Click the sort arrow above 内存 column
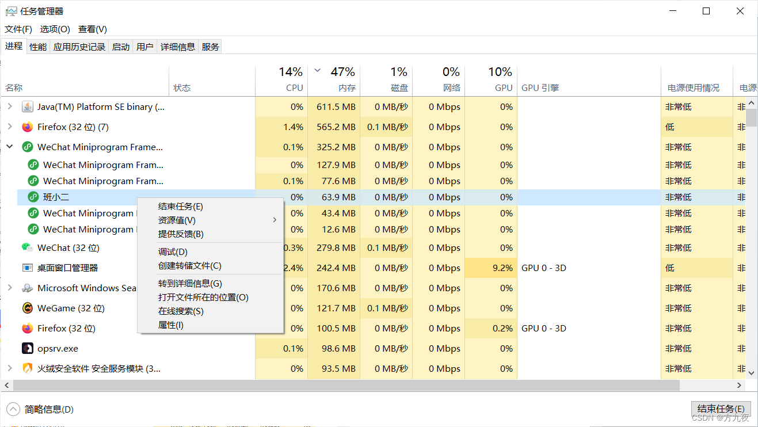 click(318, 71)
